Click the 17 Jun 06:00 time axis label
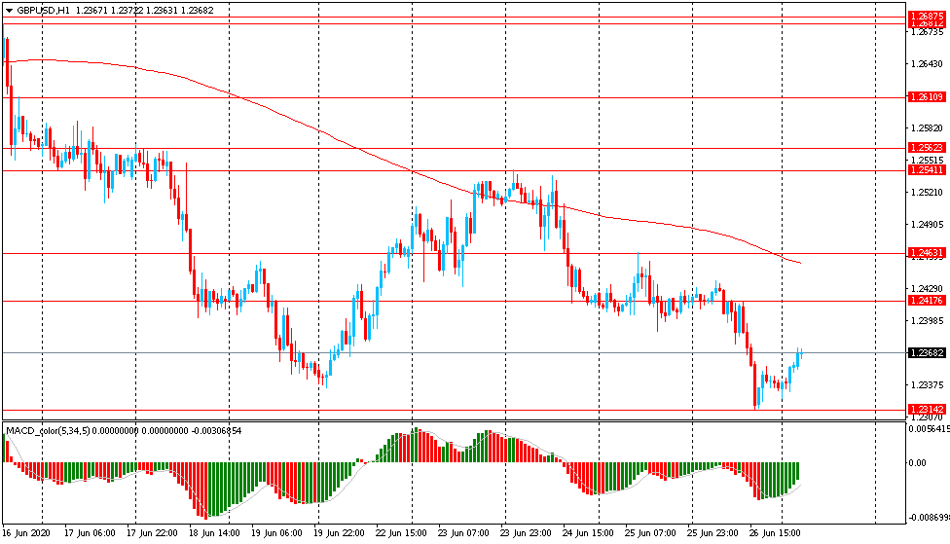 [90, 533]
